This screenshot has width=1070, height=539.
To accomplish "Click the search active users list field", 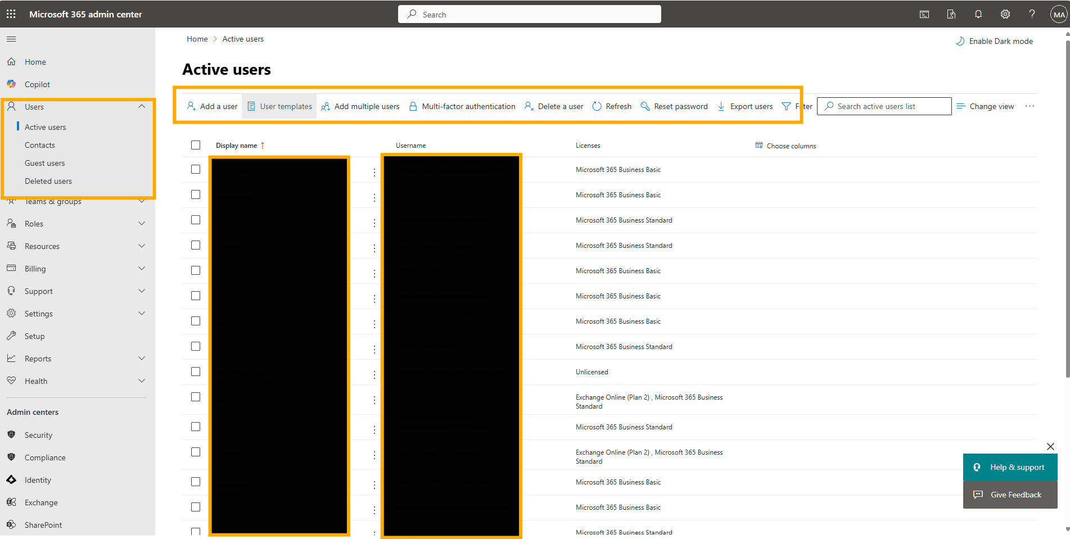I will coord(884,106).
